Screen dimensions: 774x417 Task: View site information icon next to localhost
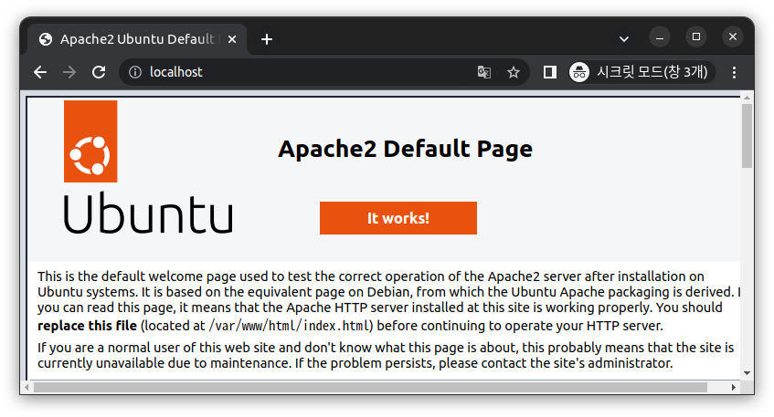pos(134,72)
